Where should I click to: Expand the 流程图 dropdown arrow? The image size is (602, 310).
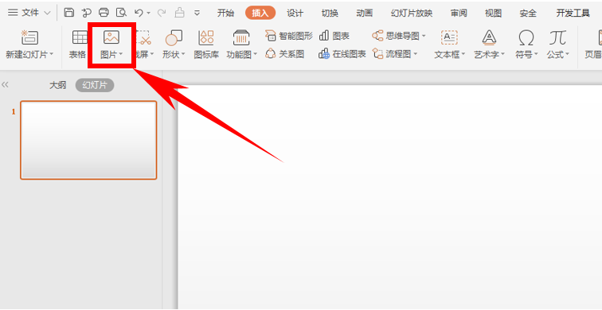pyautogui.click(x=416, y=54)
